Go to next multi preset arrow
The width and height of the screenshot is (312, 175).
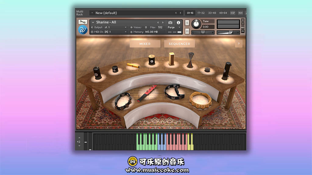[x=180, y=13]
